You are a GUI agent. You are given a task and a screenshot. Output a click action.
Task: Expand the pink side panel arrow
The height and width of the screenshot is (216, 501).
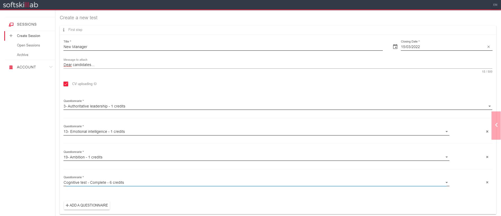click(496, 125)
